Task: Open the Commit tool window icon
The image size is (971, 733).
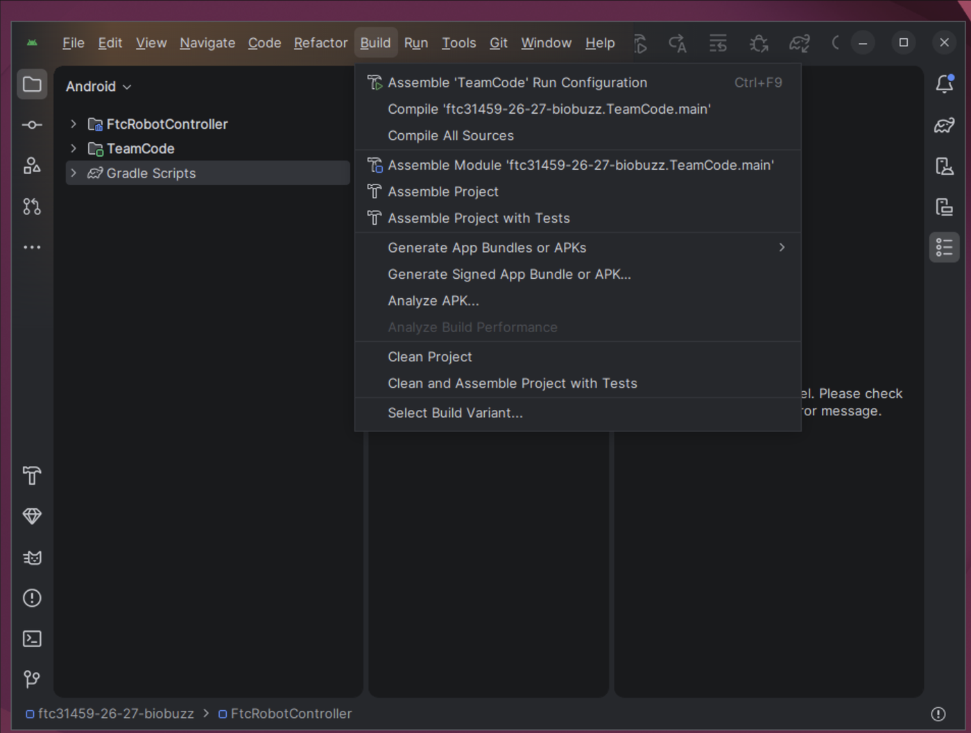Action: [32, 125]
